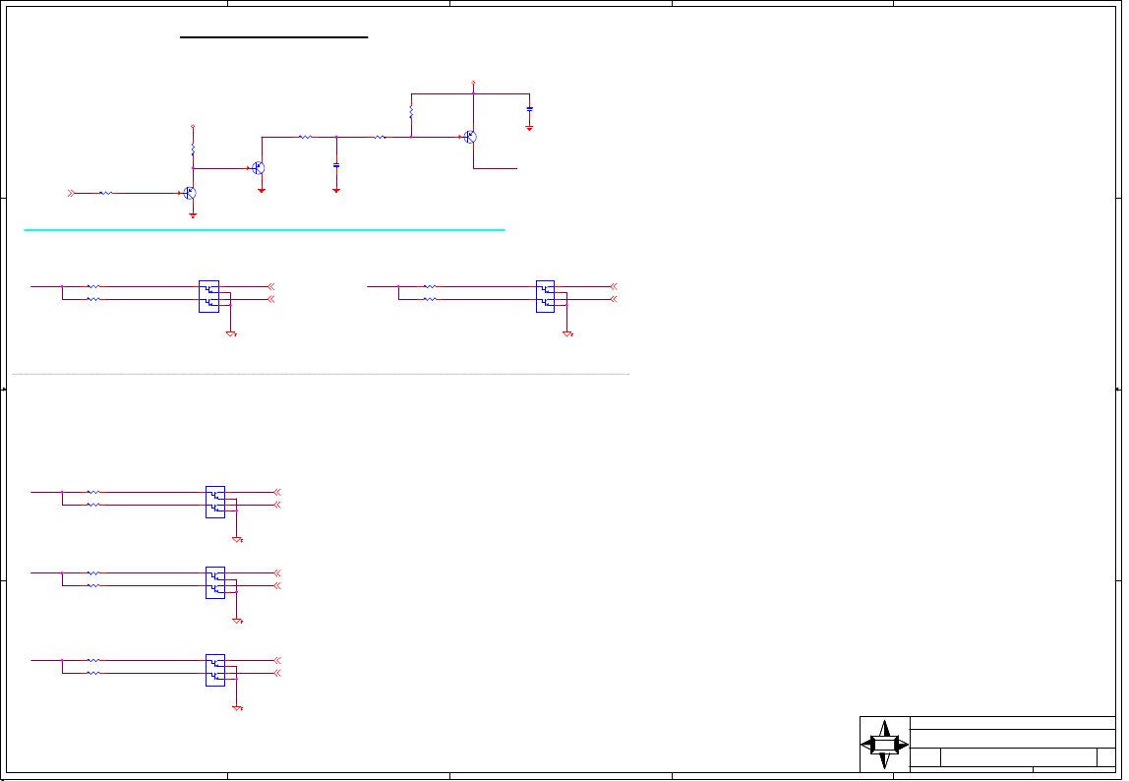The height and width of the screenshot is (781, 1129).
Task: Click the compass-star logo in the title block
Action: click(884, 745)
